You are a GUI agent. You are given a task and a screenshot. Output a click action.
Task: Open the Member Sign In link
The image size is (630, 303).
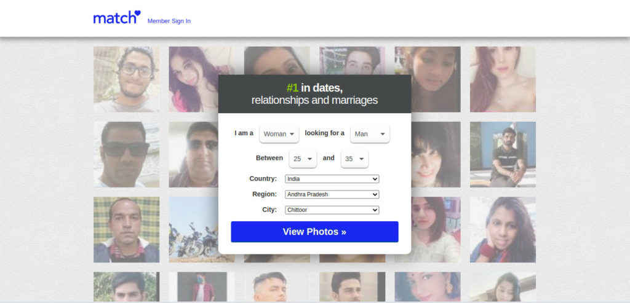point(169,21)
